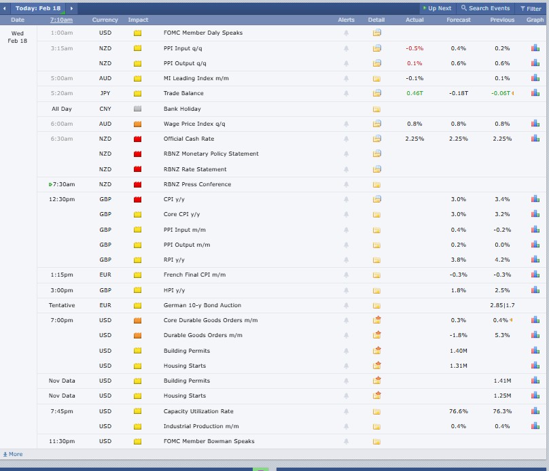This screenshot has width=549, height=471.
Task: Open the Filter panel
Action: coord(529,7)
